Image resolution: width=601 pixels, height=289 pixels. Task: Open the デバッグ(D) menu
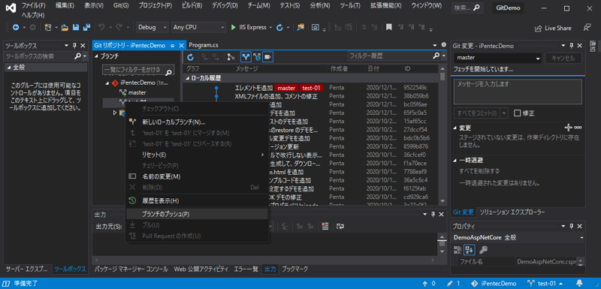[x=225, y=6]
